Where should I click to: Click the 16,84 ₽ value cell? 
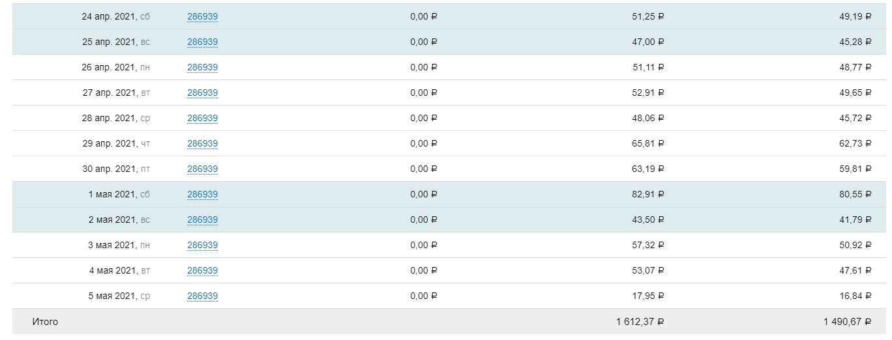coord(855,296)
